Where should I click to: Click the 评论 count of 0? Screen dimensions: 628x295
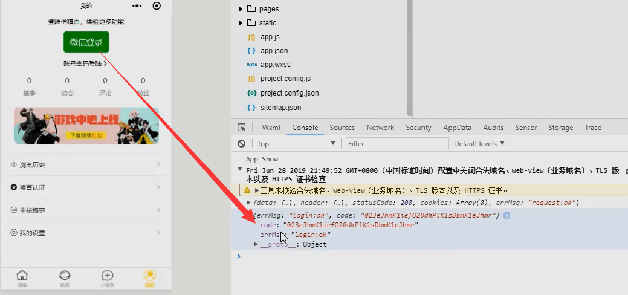tap(105, 81)
